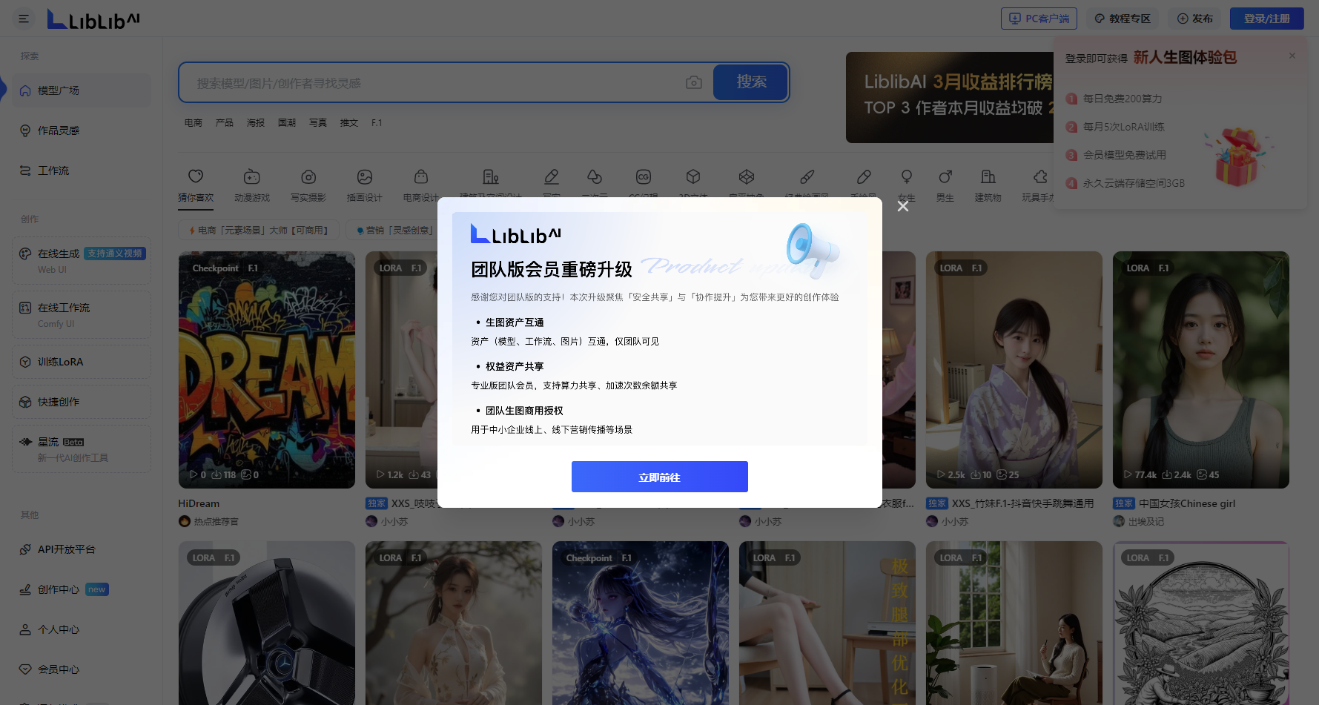Toggle the hamburger sidebar menu icon
This screenshot has width=1319, height=705.
(x=24, y=19)
